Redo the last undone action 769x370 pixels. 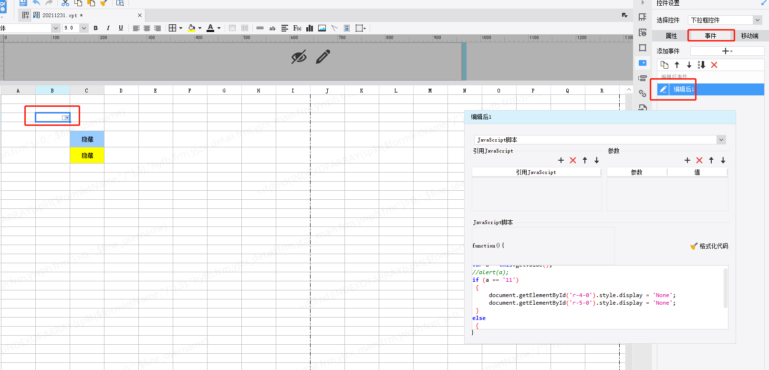coord(49,2)
